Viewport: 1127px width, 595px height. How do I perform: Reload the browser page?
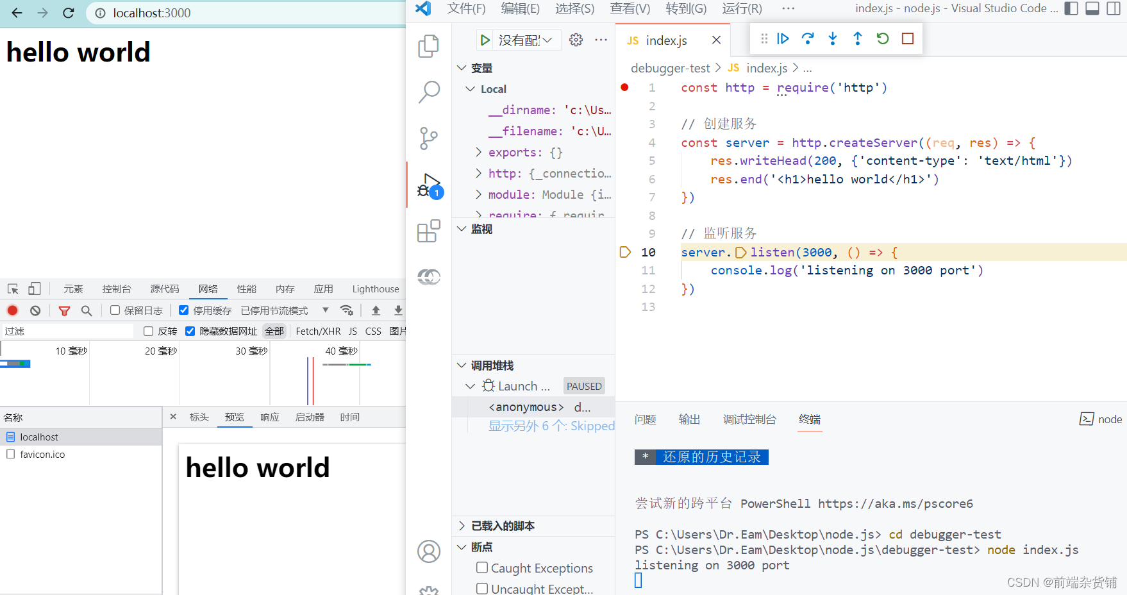(69, 13)
